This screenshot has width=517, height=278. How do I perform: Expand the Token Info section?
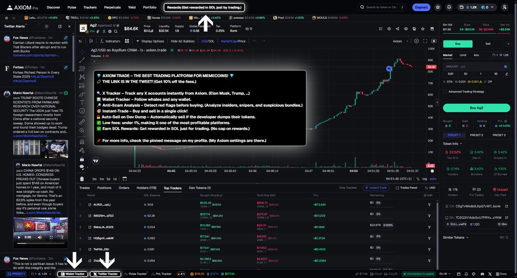453,144
